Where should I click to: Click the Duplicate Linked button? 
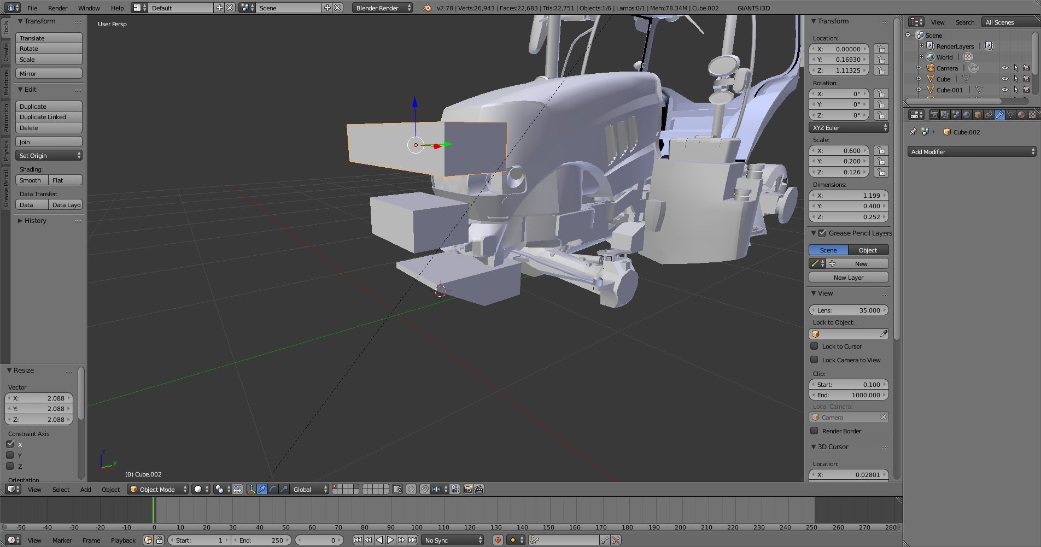click(49, 117)
